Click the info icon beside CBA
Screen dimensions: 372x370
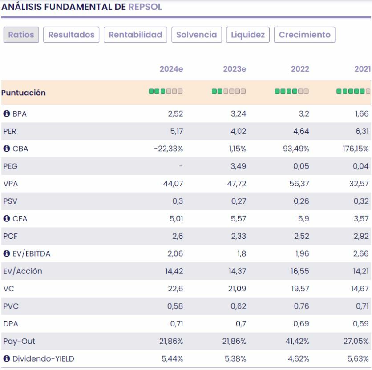point(6,149)
